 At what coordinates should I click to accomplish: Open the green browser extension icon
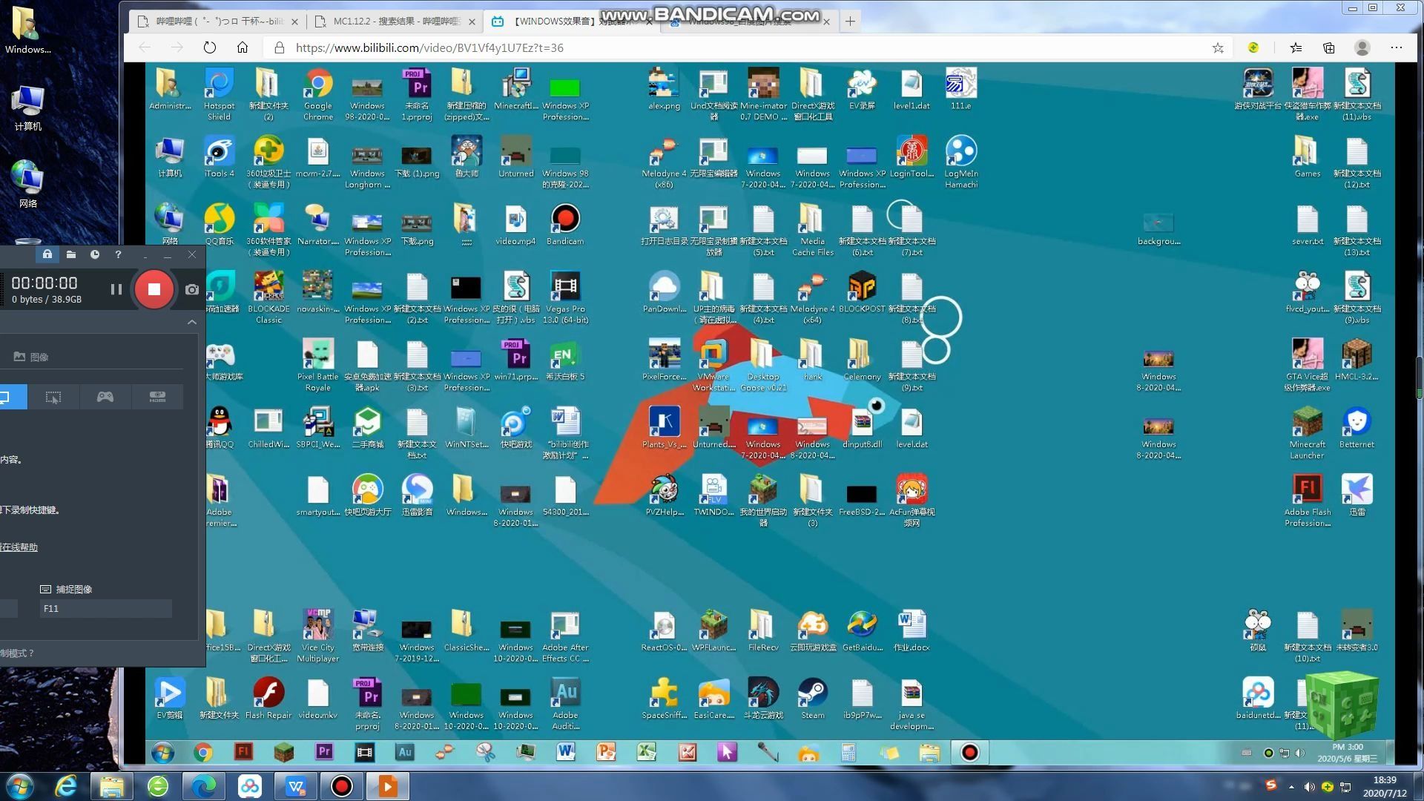[x=1253, y=47]
